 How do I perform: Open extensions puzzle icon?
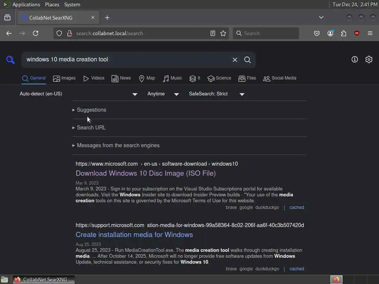343,33
